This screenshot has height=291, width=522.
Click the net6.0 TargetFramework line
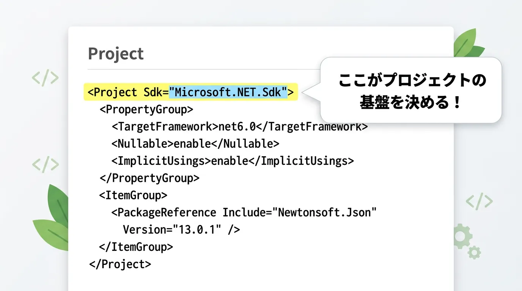tap(239, 127)
